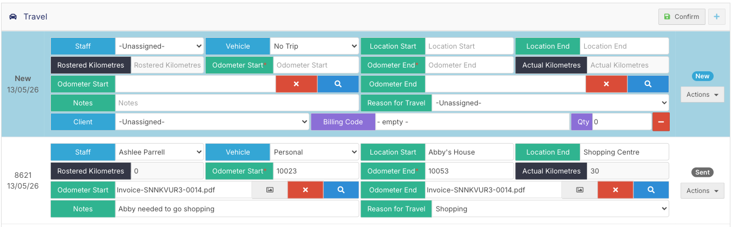Click Location Start field in New row
The height and width of the screenshot is (227, 732).
pos(469,46)
